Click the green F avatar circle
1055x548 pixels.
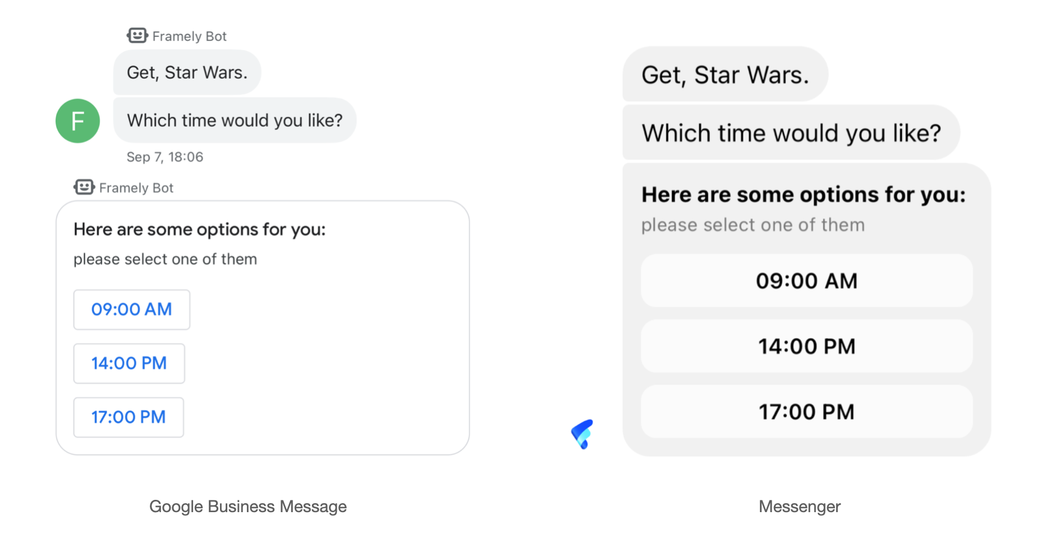77,121
